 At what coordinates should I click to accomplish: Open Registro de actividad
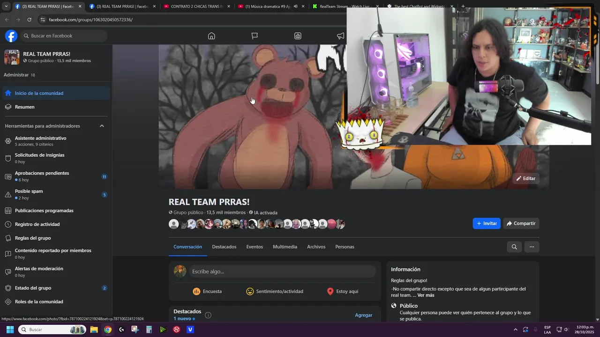coord(56,224)
